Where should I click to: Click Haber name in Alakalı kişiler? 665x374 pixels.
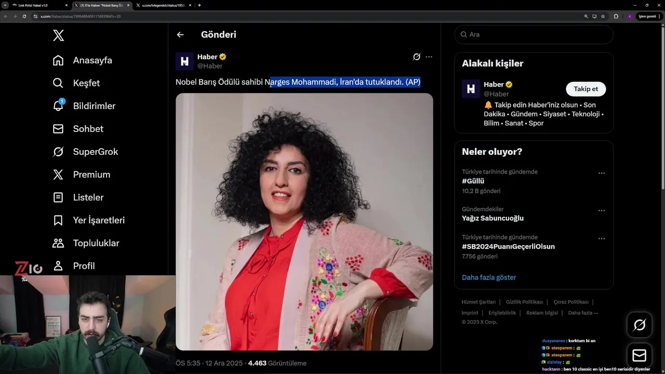[494, 84]
